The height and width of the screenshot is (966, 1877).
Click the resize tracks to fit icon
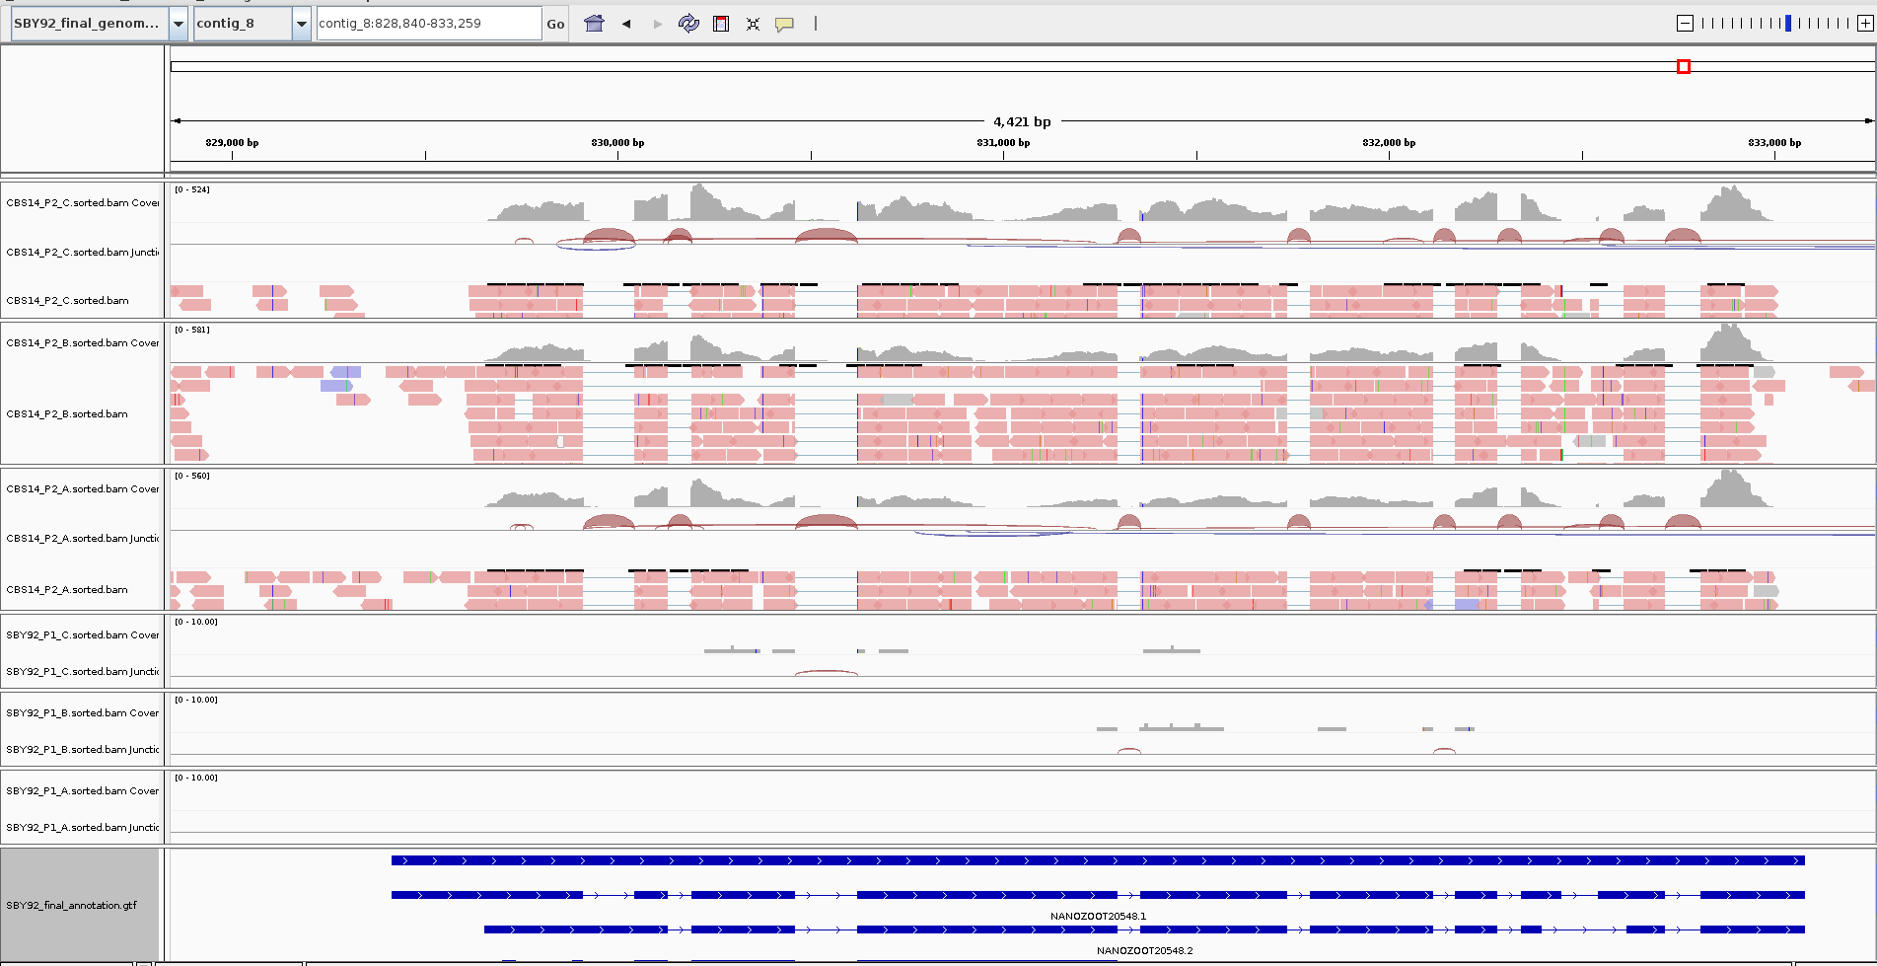(x=753, y=24)
